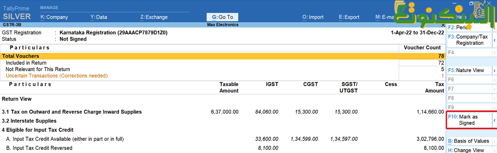Click F3: Company/Tax Registration button
The width and height of the screenshot is (497, 153).
click(x=469, y=40)
